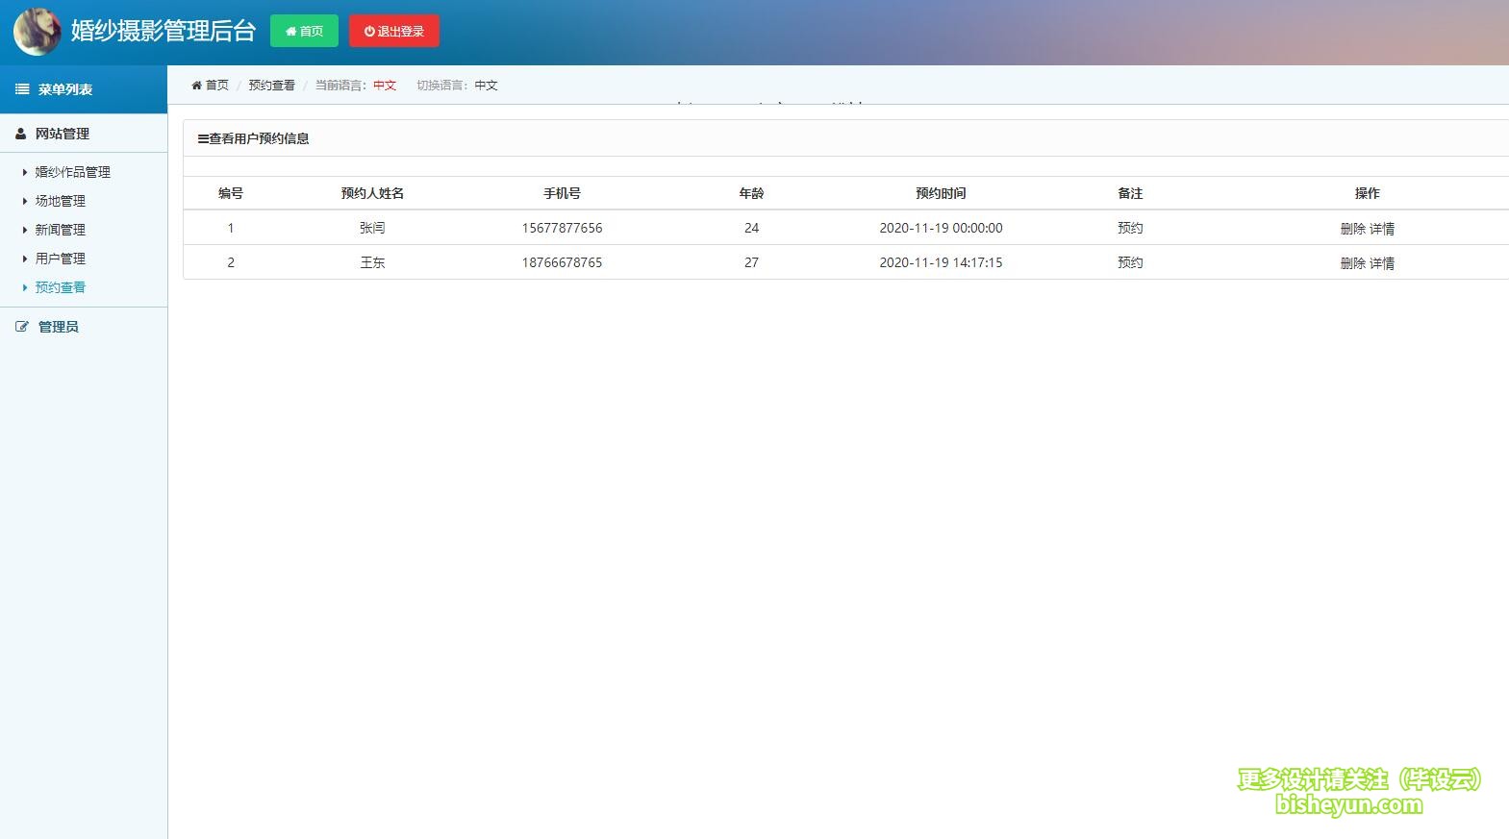Expand the 场地管理 arrow
The width and height of the screenshot is (1509, 839).
[x=25, y=201]
